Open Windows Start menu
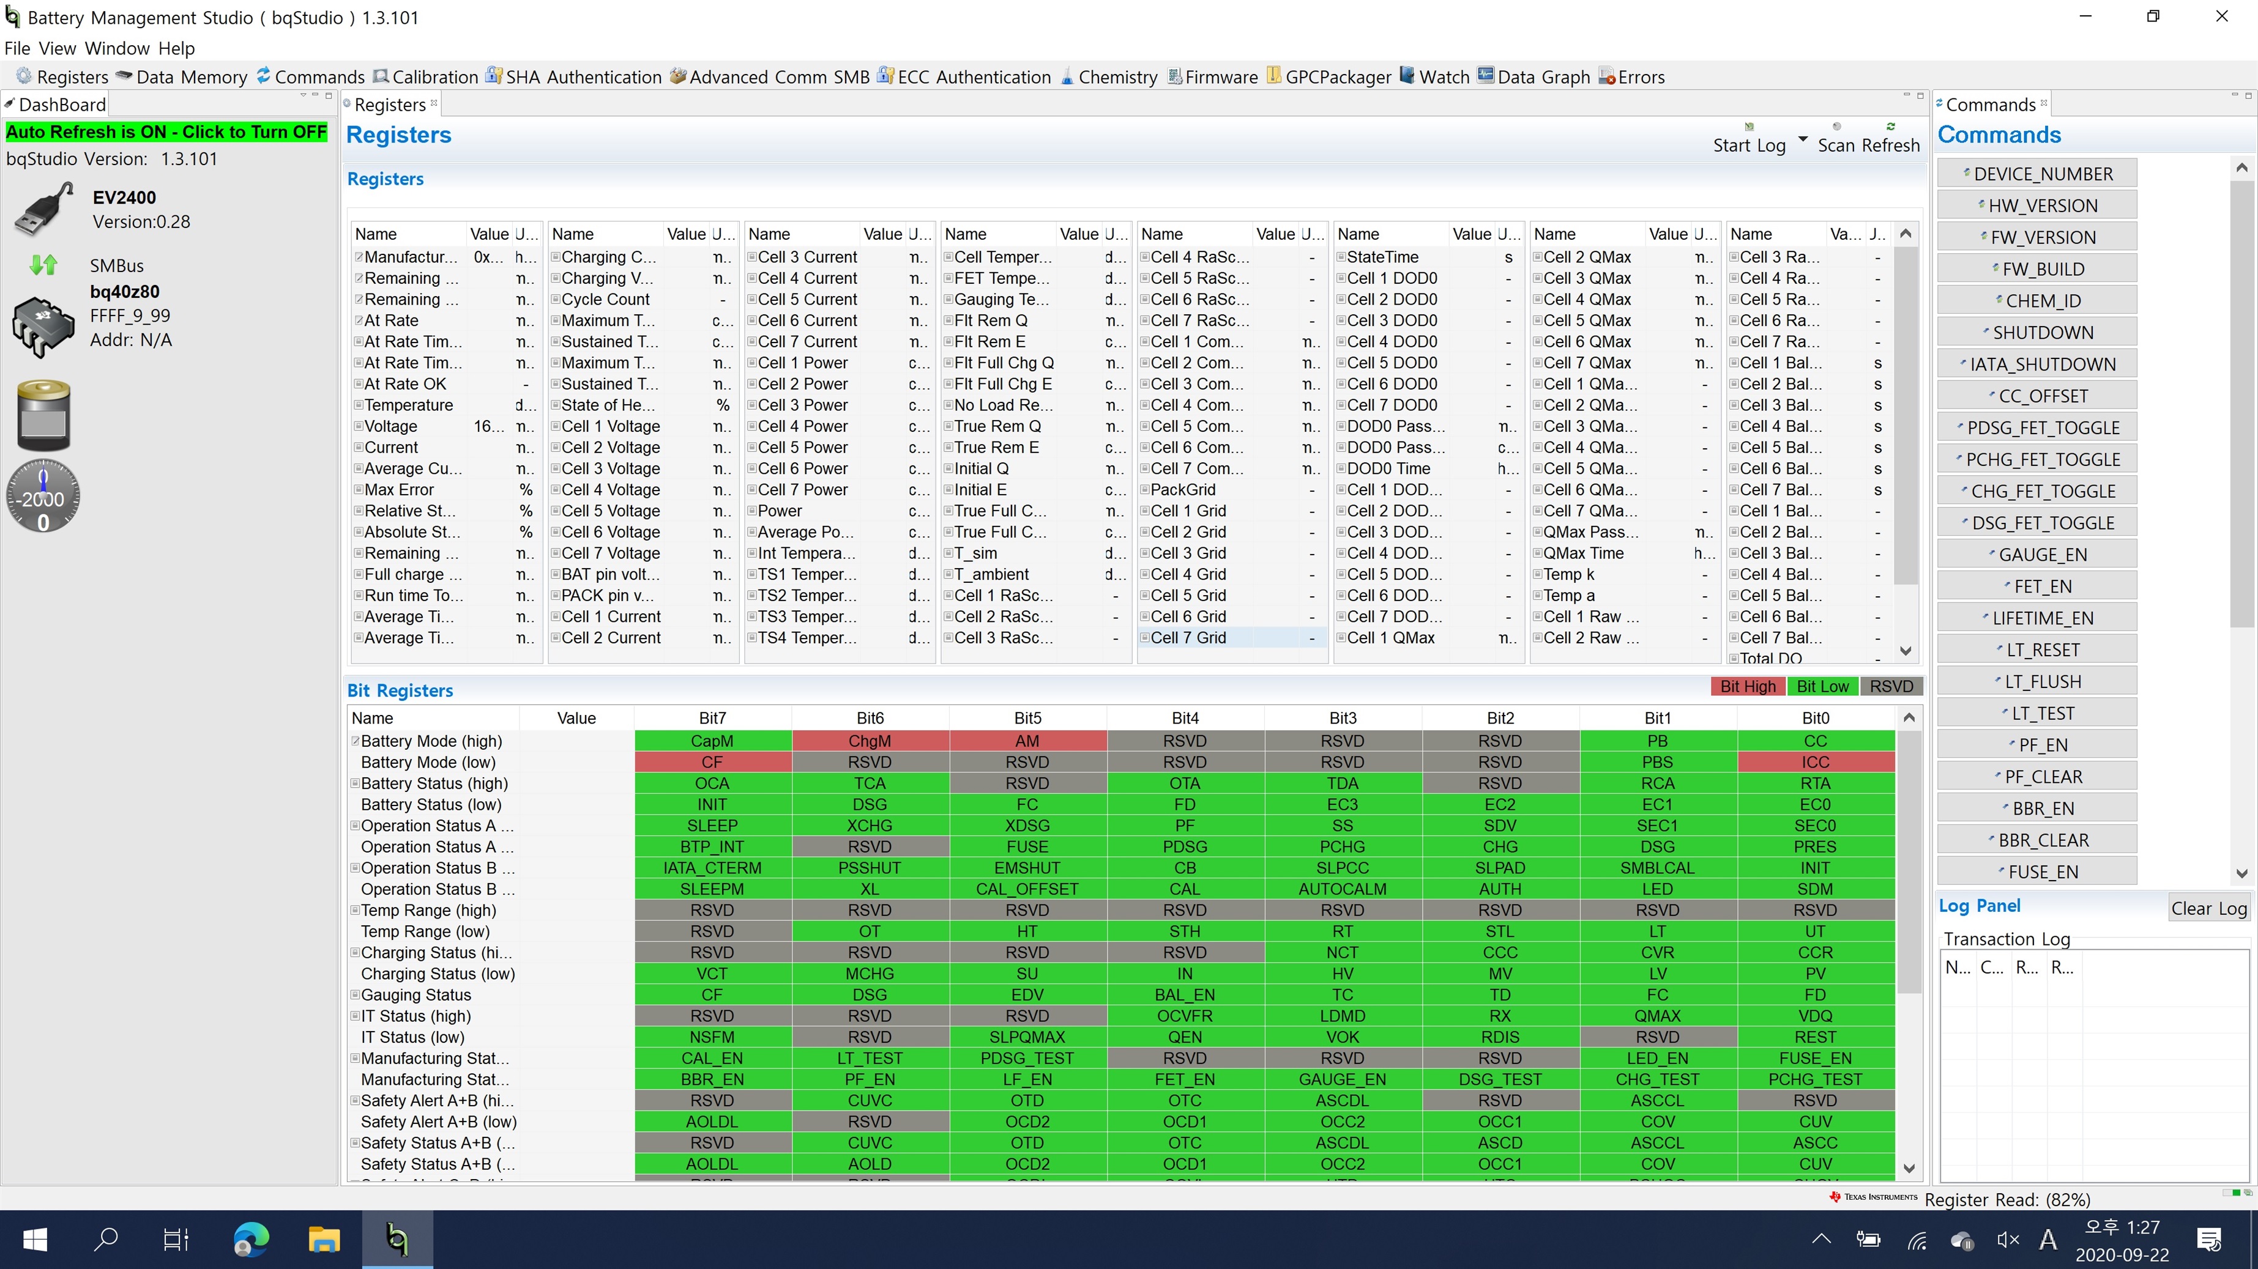 pos(35,1239)
